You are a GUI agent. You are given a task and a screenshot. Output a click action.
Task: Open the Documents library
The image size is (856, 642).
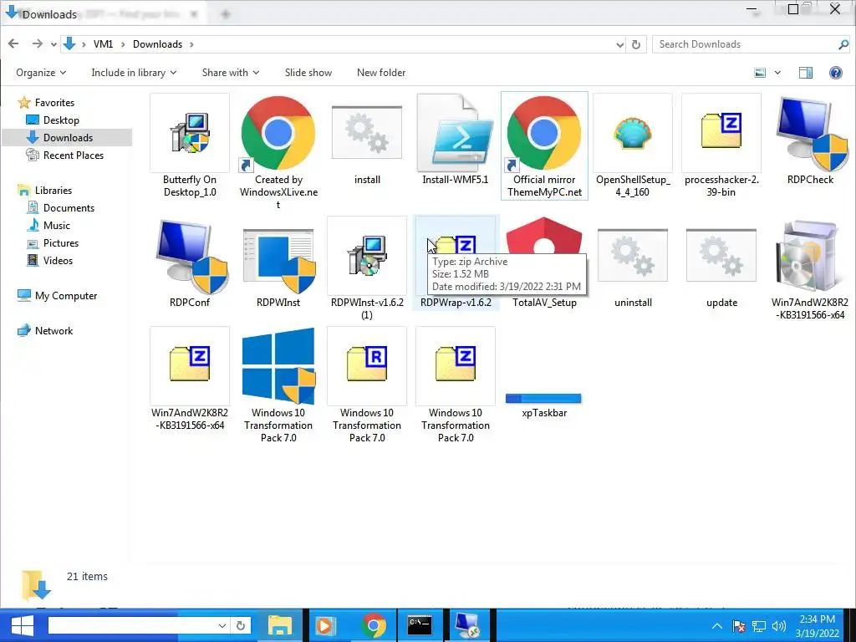pyautogui.click(x=69, y=208)
